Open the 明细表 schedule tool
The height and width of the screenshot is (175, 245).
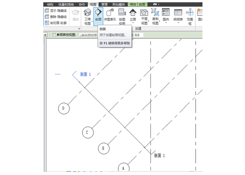178,14
